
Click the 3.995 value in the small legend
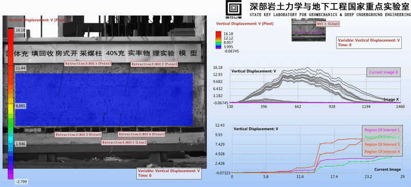point(228,47)
